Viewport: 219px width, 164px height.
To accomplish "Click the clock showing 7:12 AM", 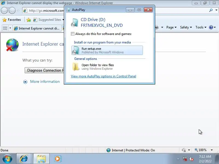I will tap(205, 159).
